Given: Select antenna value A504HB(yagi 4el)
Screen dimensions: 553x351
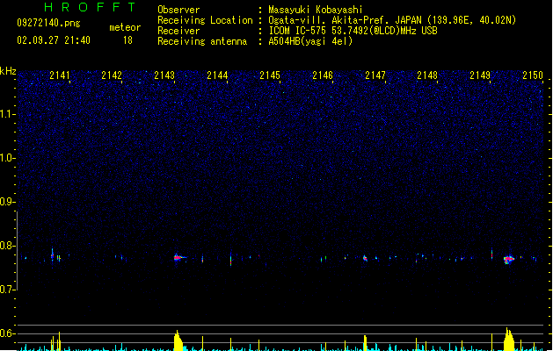Looking at the screenshot, I should pos(310,41).
